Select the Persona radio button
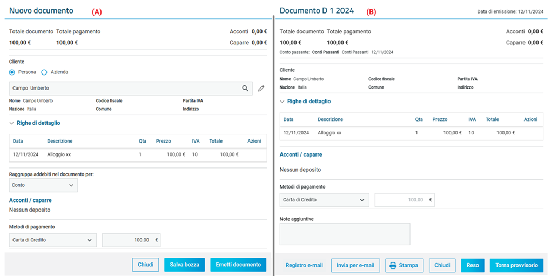Screen dimensions: 558x276 pyautogui.click(x=12, y=72)
